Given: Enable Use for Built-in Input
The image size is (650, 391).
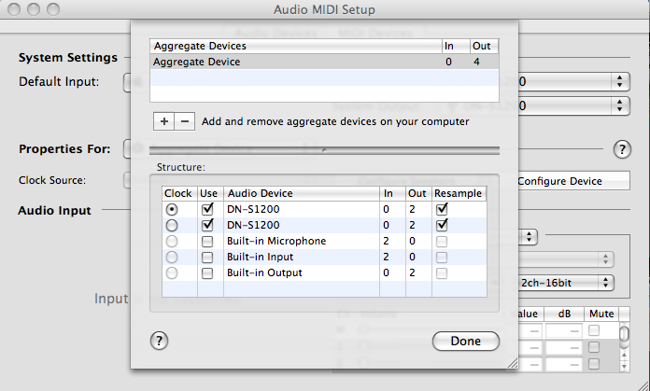Looking at the screenshot, I should point(207,258).
